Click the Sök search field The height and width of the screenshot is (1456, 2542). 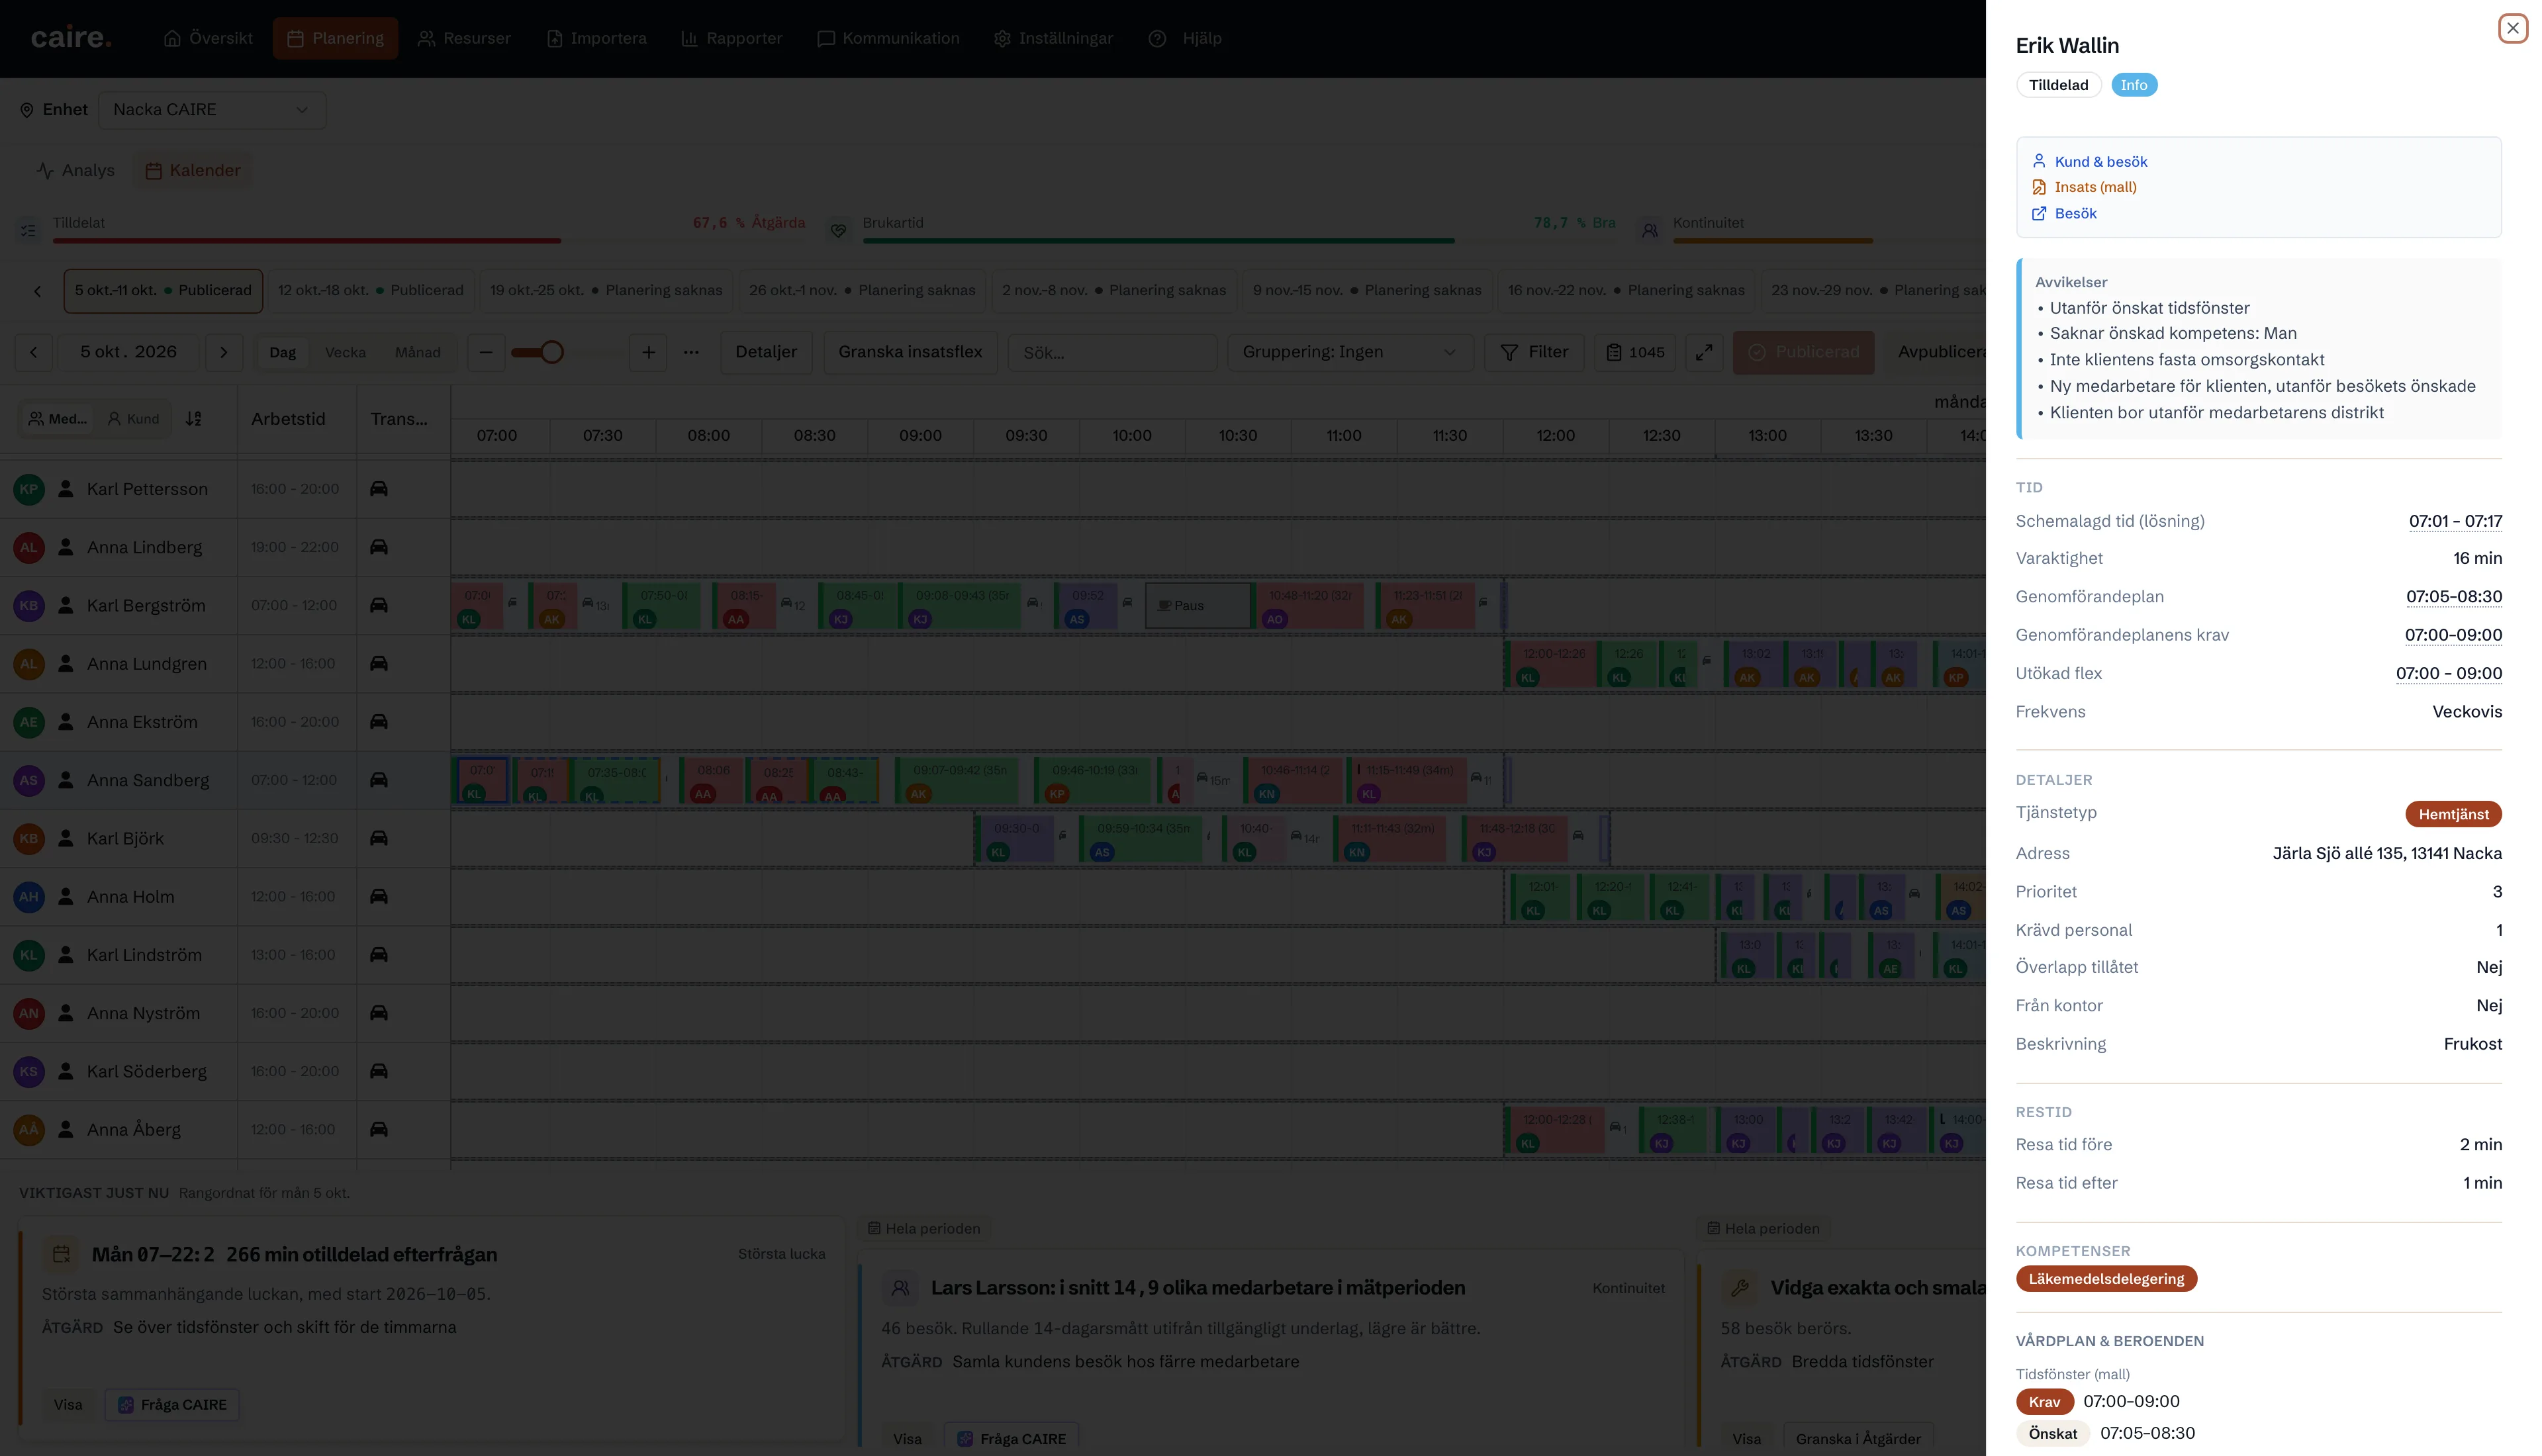click(x=1112, y=352)
